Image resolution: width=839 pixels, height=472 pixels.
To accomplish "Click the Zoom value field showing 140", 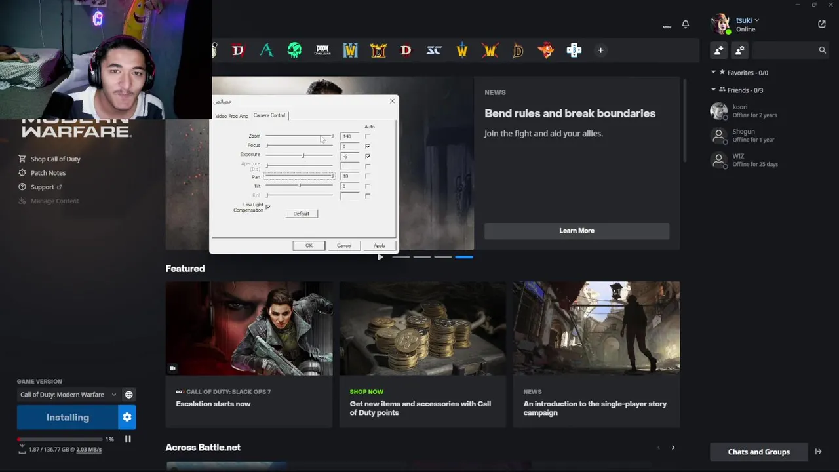I will 350,136.
